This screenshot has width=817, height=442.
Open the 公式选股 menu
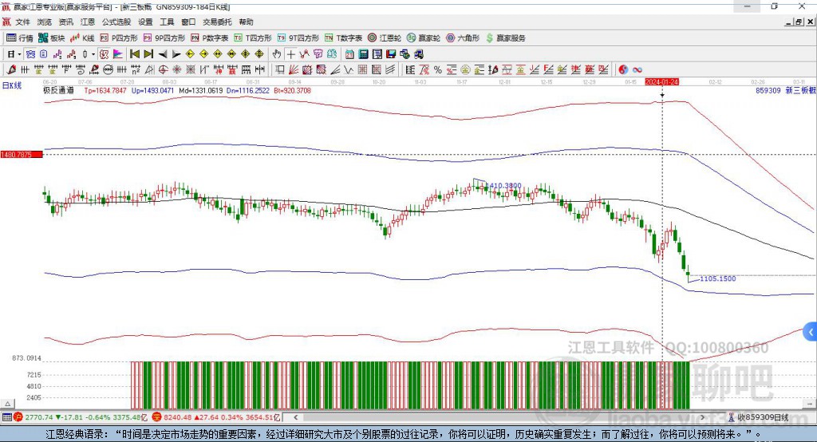(x=116, y=22)
